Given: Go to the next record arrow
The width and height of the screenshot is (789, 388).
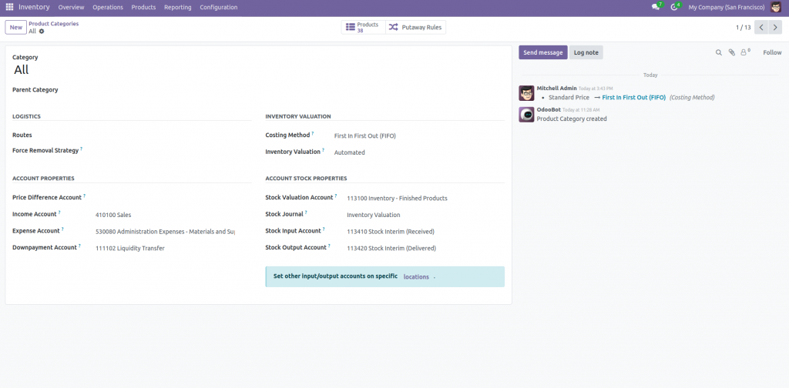Looking at the screenshot, I should (x=775, y=27).
